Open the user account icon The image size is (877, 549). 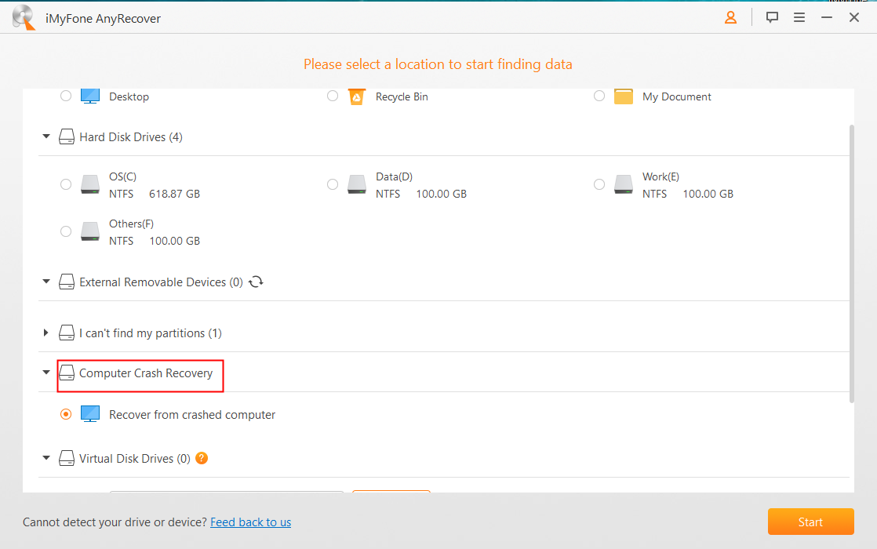(x=730, y=18)
